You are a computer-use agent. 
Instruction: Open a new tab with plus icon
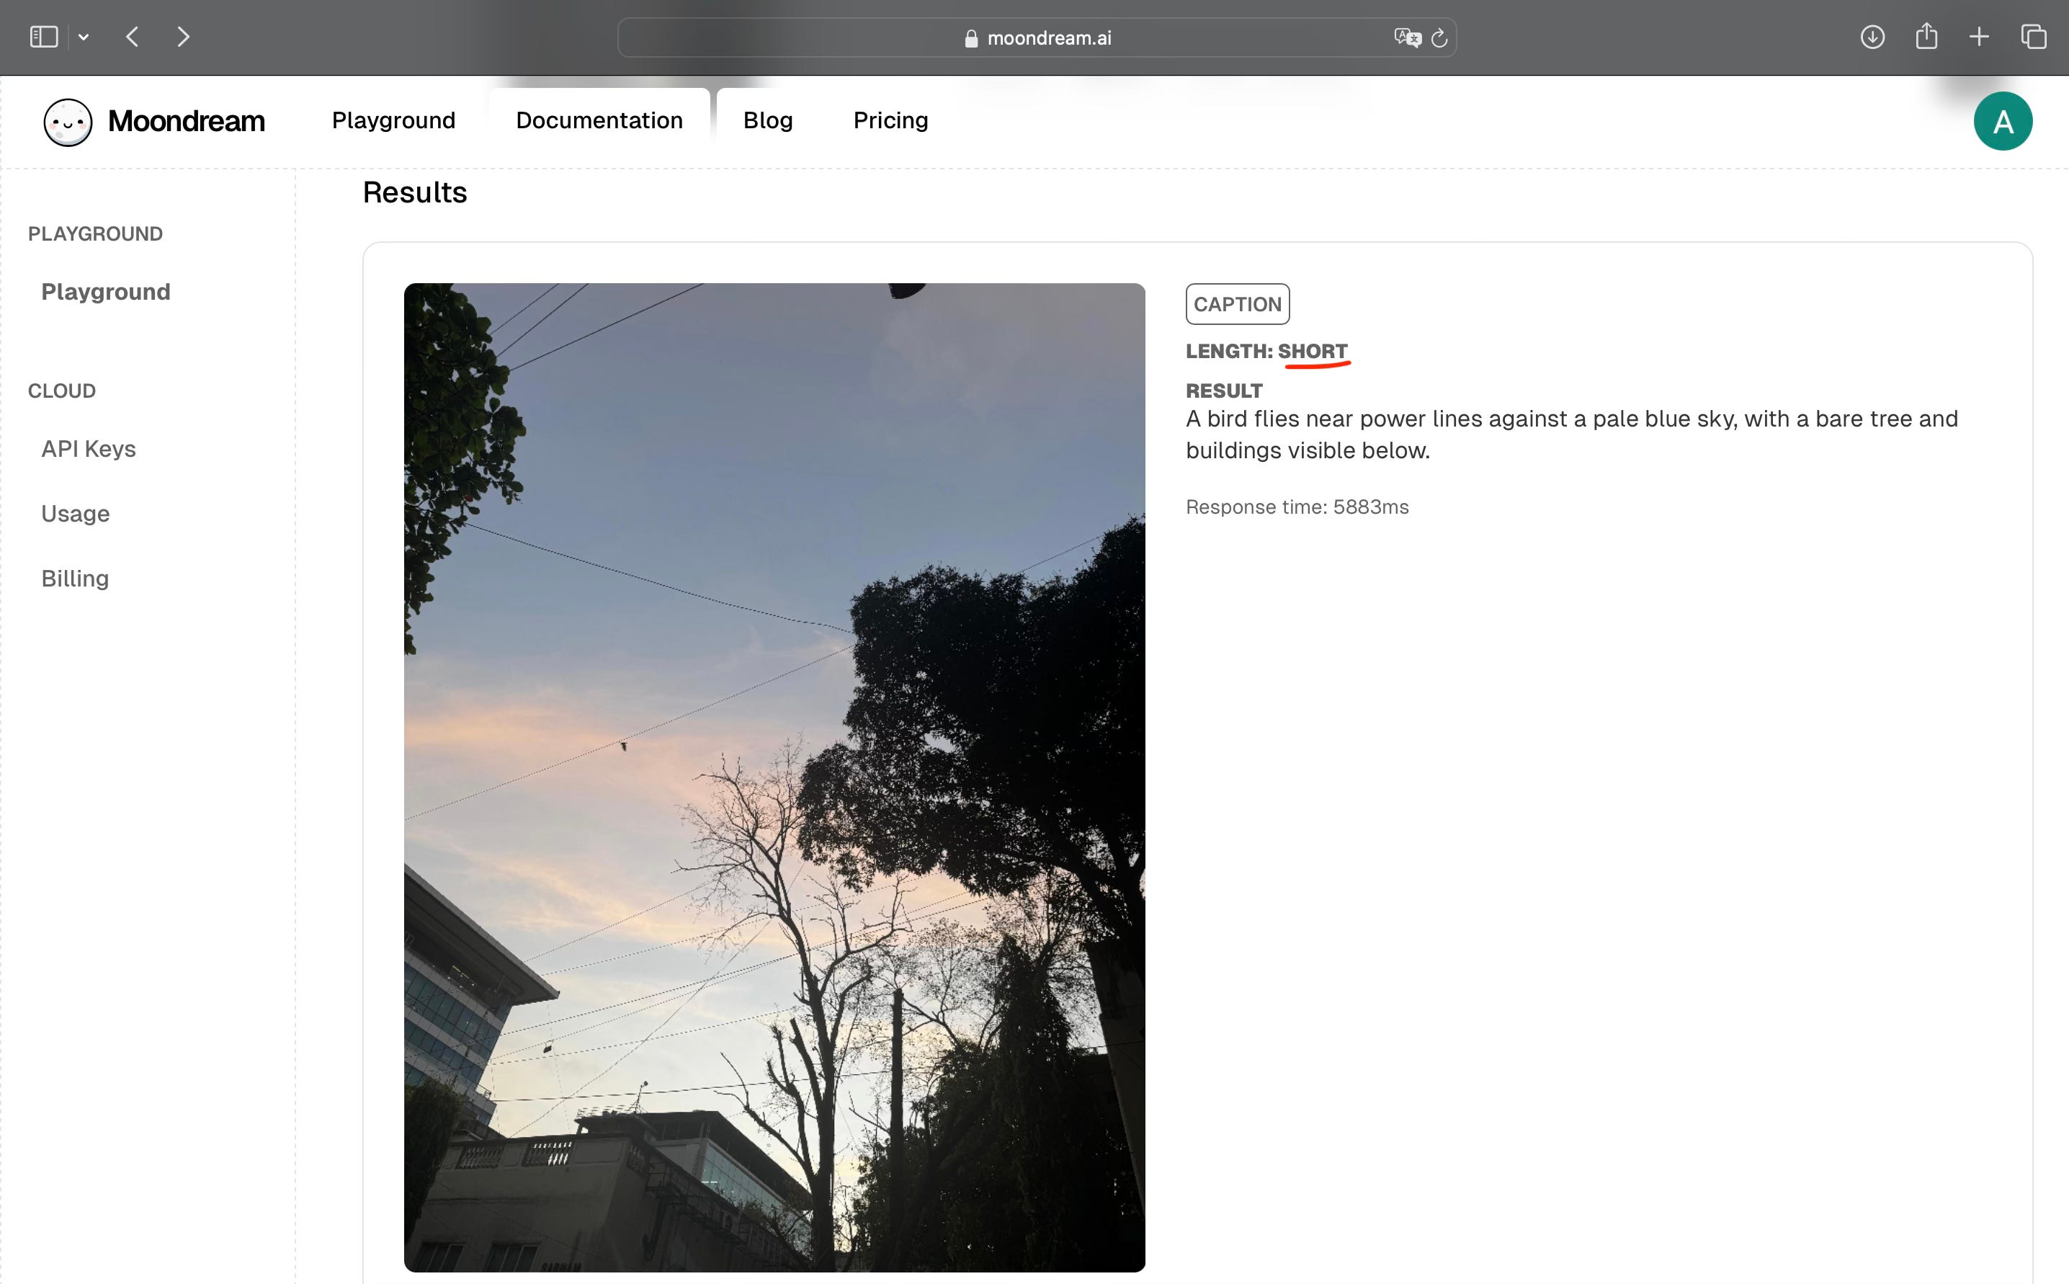(1979, 37)
